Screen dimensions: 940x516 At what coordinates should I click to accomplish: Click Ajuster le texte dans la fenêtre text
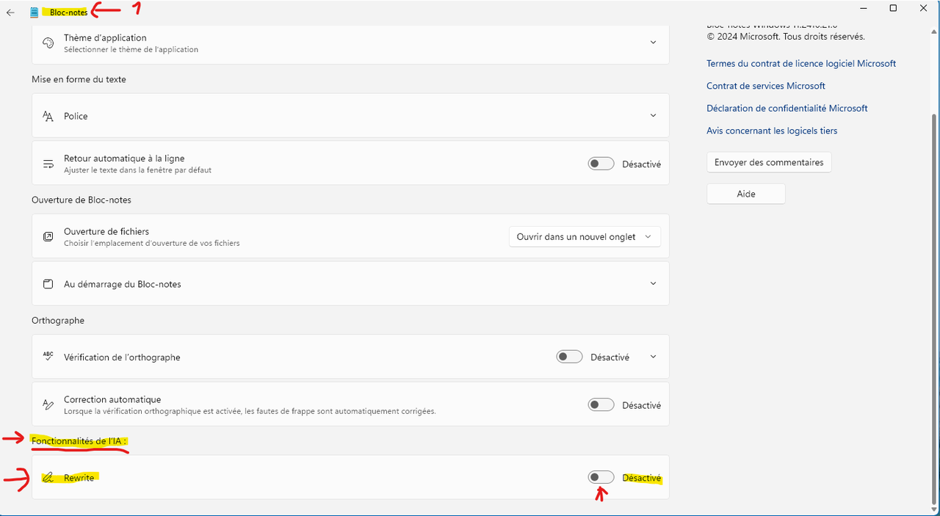click(x=137, y=170)
